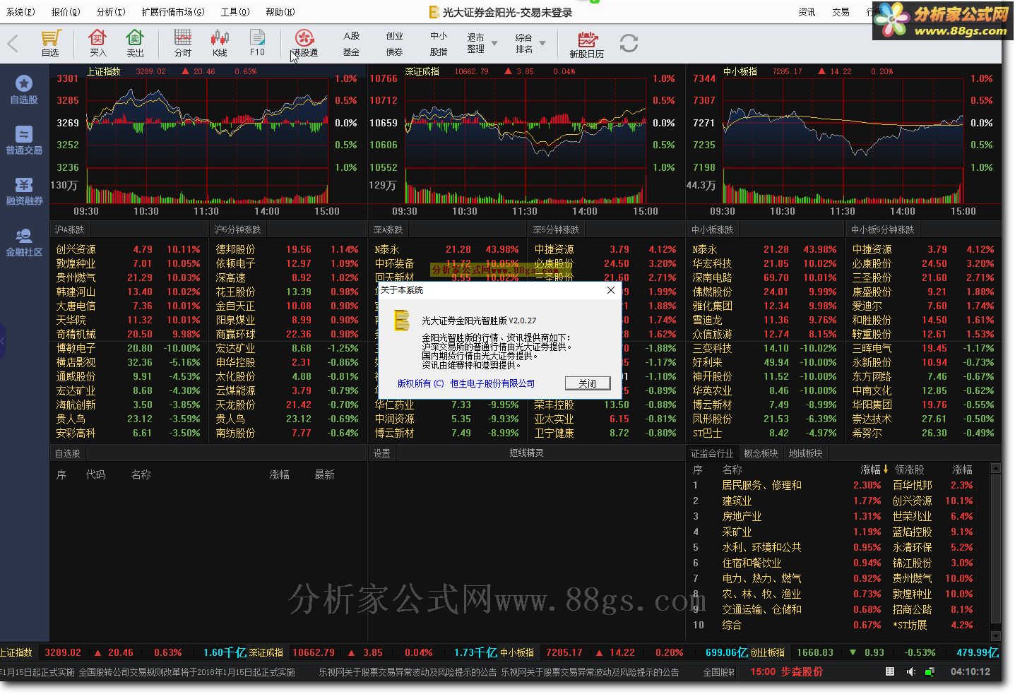
Task: Click the 深证成指 chart title
Action: tap(422, 71)
